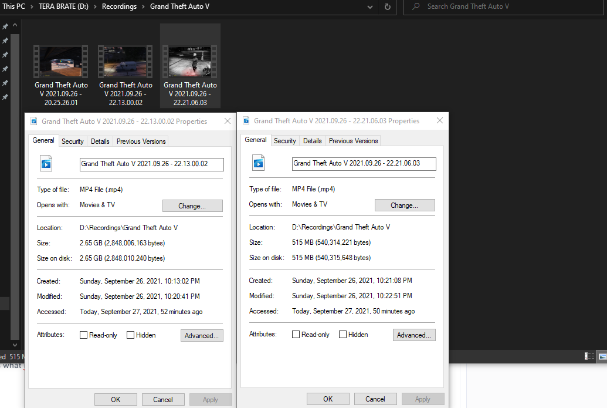Screen dimensions: 607x408
Task: Open Details tab in 22.21.06.03 Properties
Action: [313, 141]
